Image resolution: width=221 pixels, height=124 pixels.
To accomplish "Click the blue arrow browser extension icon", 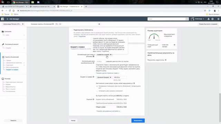I will (210, 11).
